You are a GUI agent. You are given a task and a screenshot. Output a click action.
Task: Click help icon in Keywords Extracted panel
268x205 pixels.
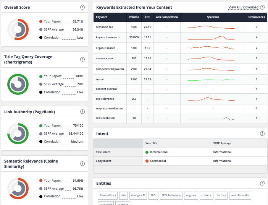(x=262, y=8)
